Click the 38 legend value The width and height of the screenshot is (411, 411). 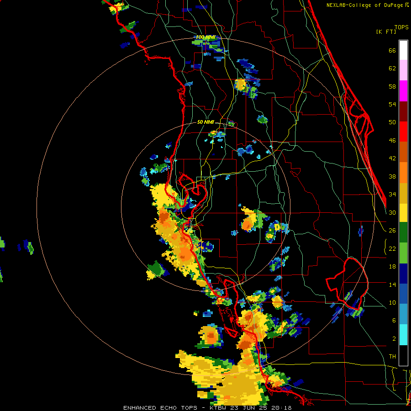(392, 177)
